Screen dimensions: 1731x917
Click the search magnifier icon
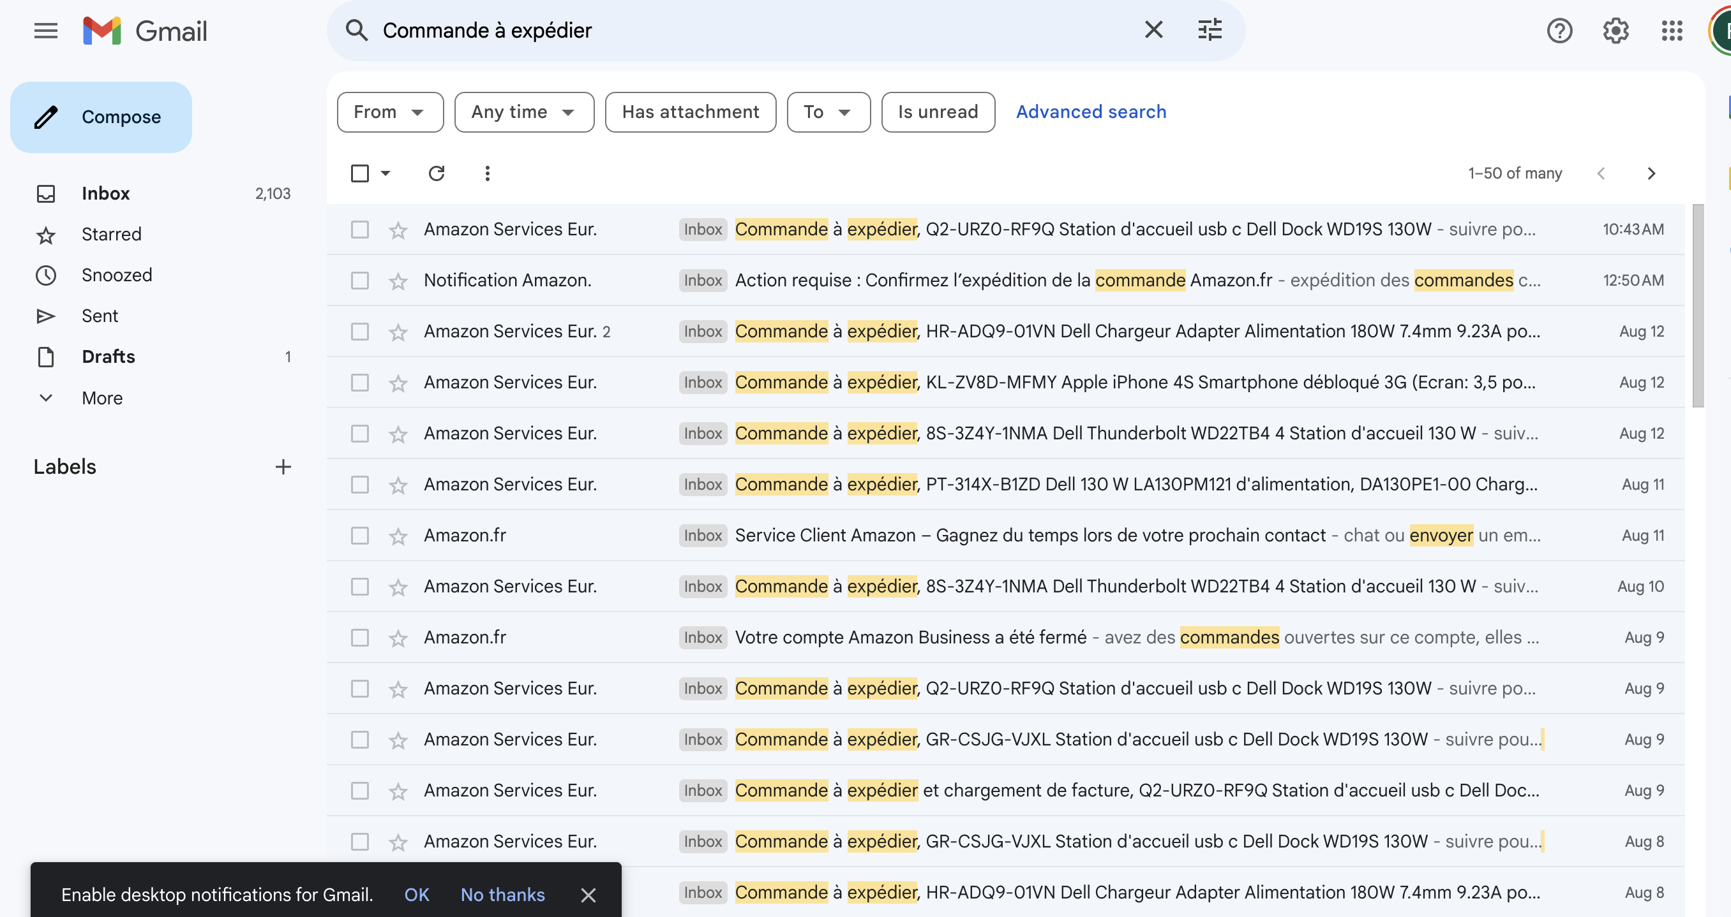click(356, 30)
